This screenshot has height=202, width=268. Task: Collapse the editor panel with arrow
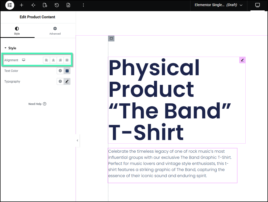click(x=78, y=140)
